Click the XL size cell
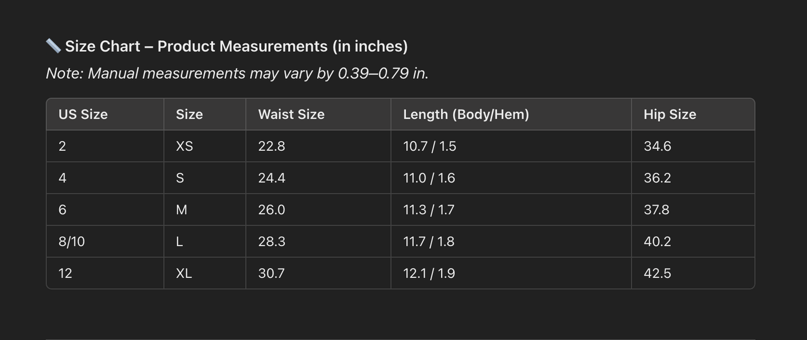This screenshot has height=340, width=807. (x=184, y=274)
